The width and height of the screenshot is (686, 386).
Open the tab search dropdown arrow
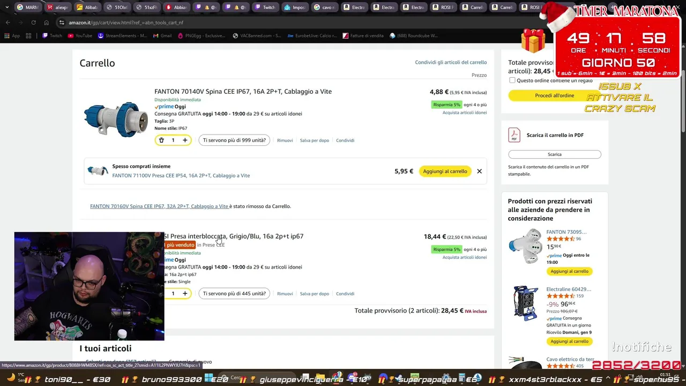(x=7, y=8)
